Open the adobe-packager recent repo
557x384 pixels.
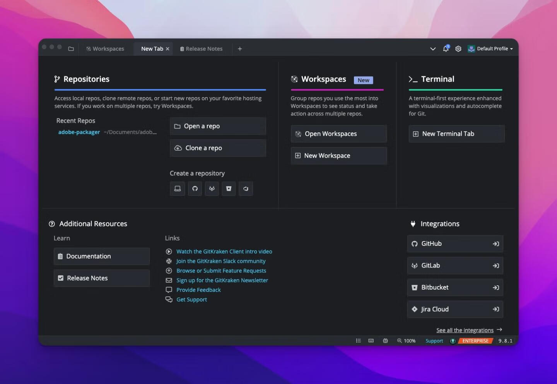79,132
